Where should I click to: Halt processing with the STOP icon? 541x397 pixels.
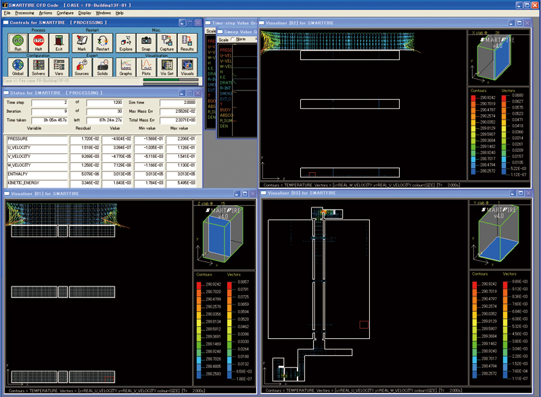coord(39,43)
